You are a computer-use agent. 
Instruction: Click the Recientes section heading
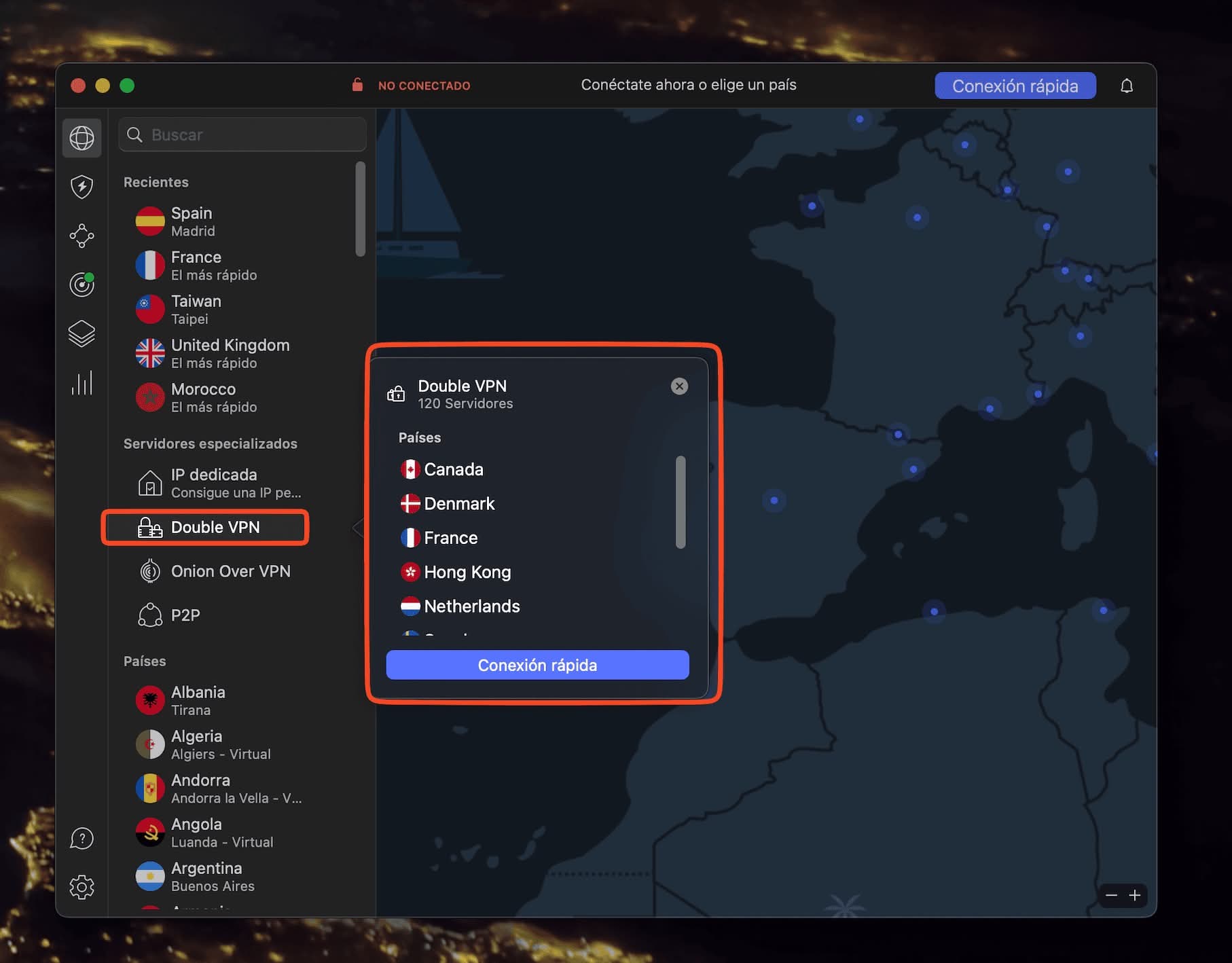[x=156, y=182]
